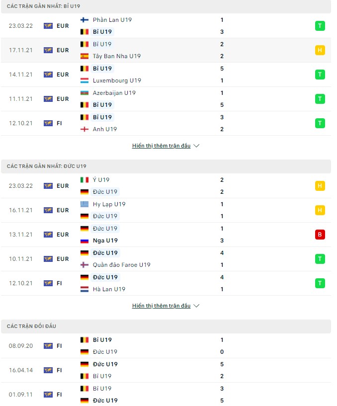The width and height of the screenshot is (337, 406).
Task: Click EUR competition label for 14.11.21 match
Action: 63,75
